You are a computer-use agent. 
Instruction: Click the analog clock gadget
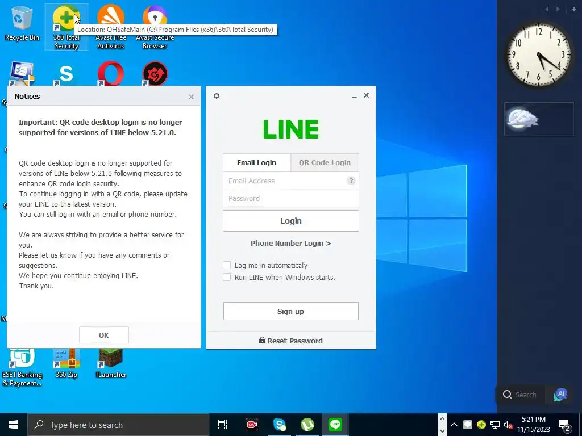(x=539, y=55)
